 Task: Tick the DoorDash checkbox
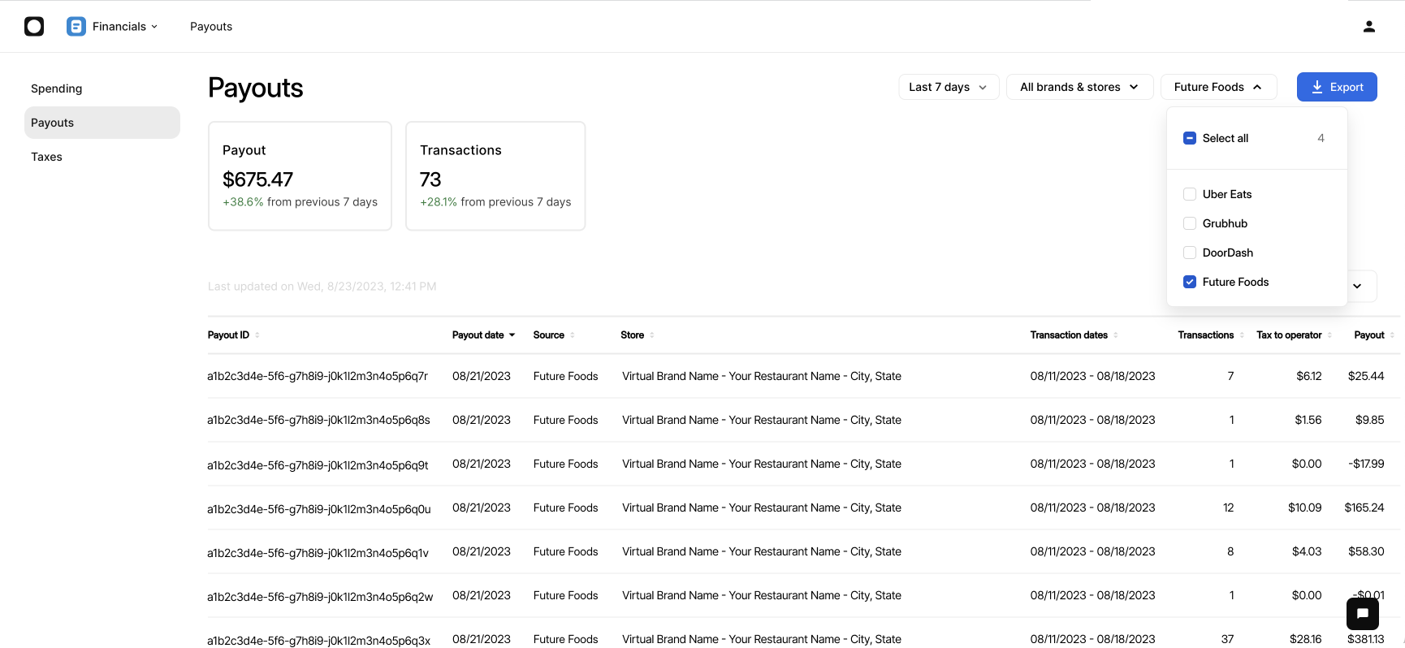click(1190, 253)
